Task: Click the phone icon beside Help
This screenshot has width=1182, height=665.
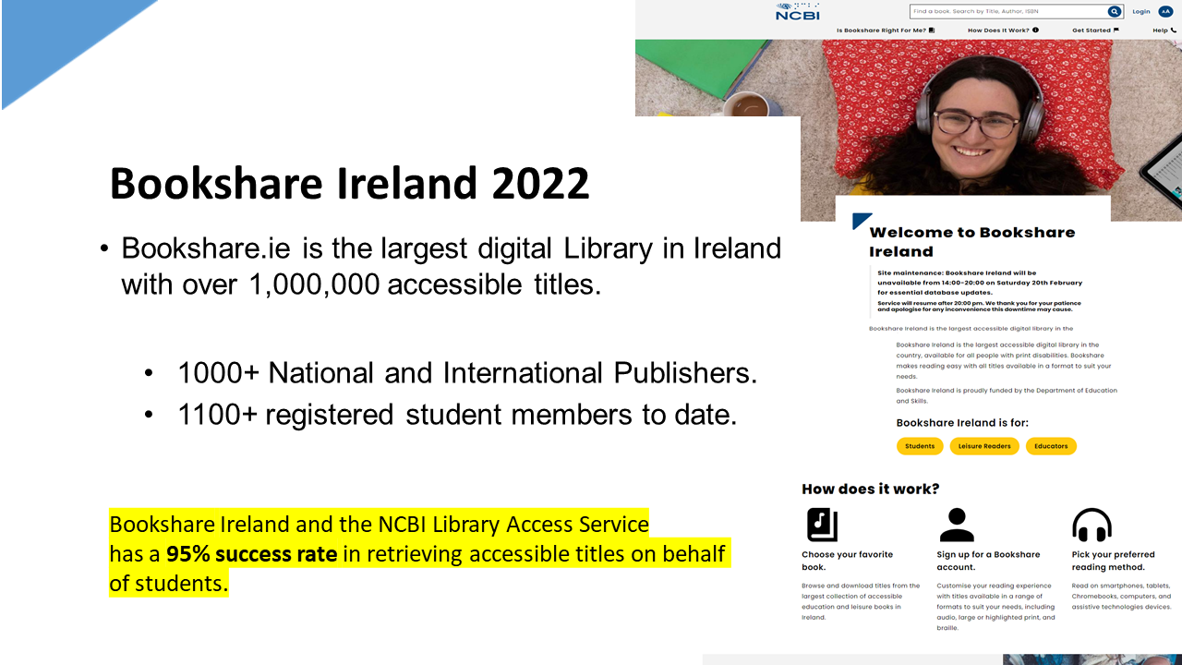Action: coord(1174,30)
